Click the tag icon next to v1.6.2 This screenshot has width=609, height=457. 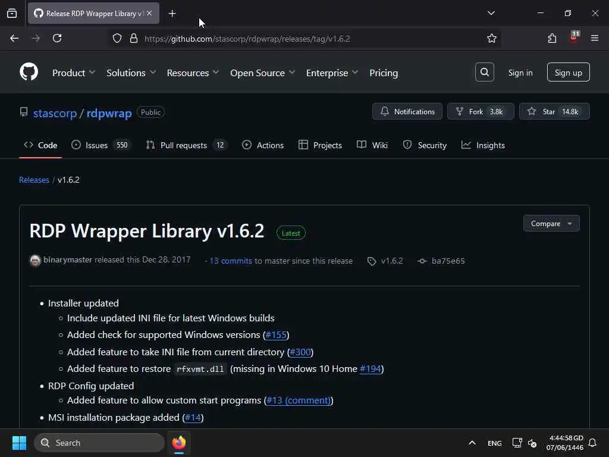coord(372,261)
